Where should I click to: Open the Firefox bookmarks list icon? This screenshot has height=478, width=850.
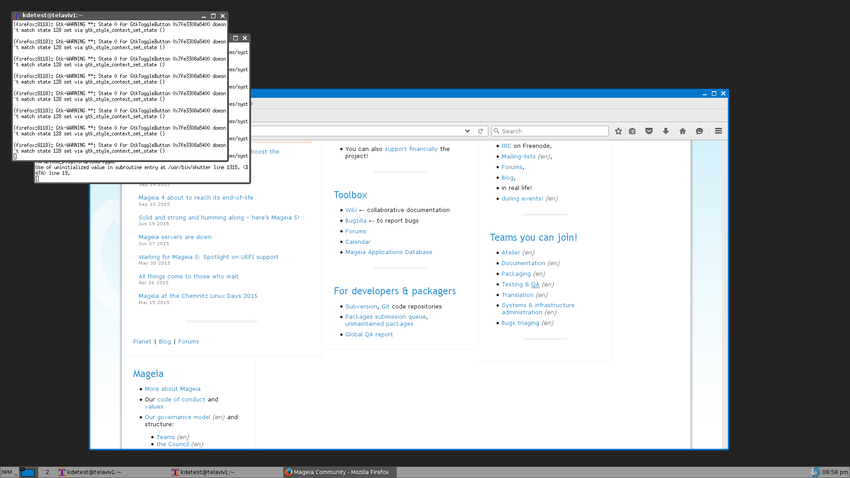click(632, 131)
